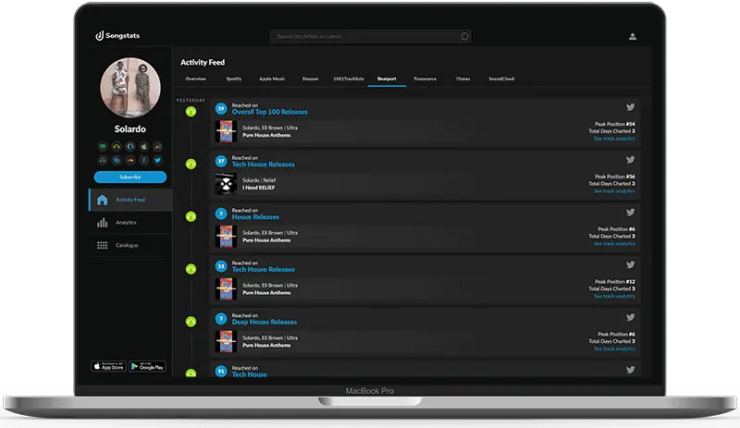Image resolution: width=740 pixels, height=428 pixels.
Task: Click the position 37 badge
Action: [221, 161]
